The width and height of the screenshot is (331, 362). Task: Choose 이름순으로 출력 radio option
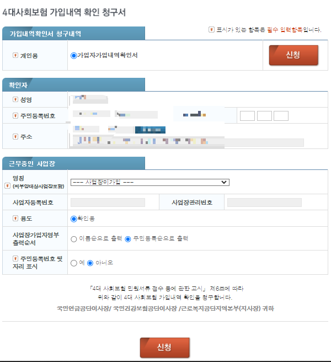pyautogui.click(x=73, y=239)
